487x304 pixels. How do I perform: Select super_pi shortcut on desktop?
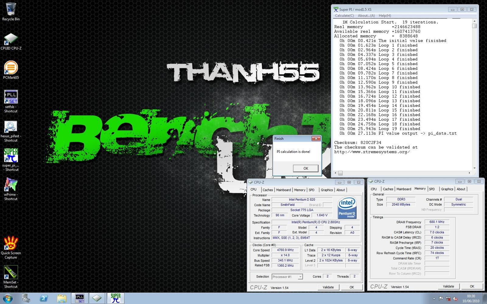[x=11, y=160]
